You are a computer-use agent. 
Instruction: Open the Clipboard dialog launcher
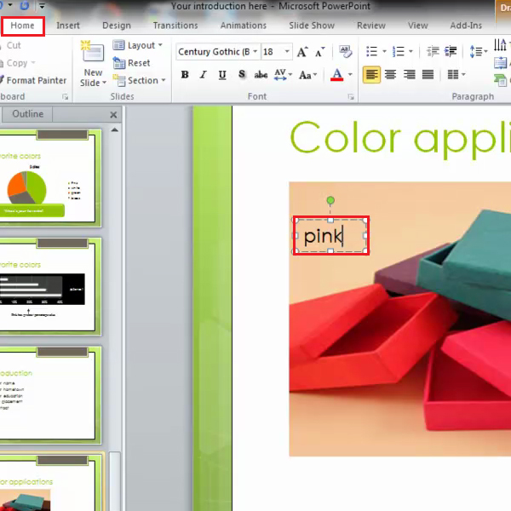(66, 97)
